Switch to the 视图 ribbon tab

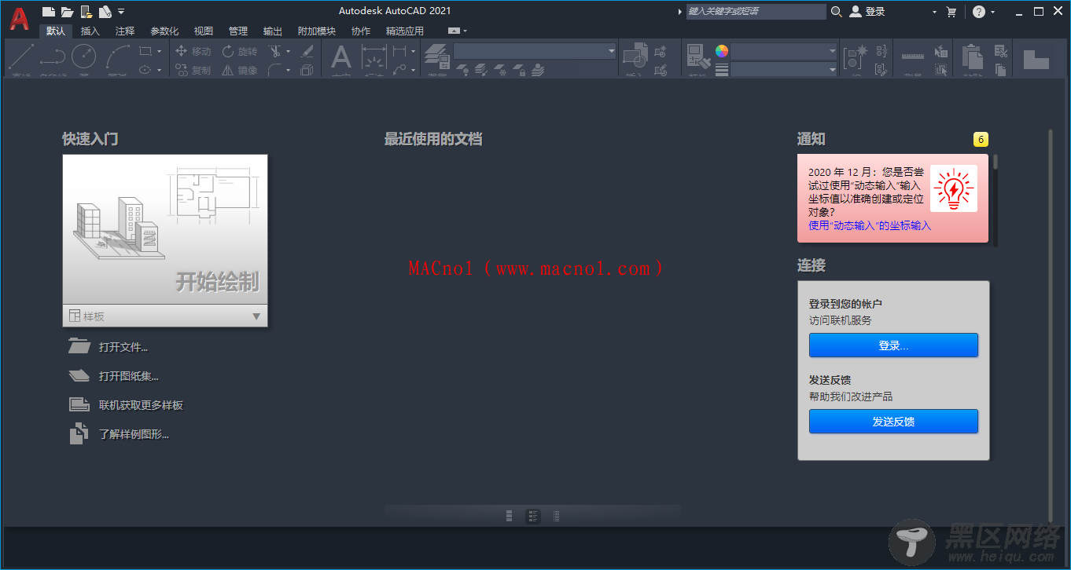pos(204,31)
